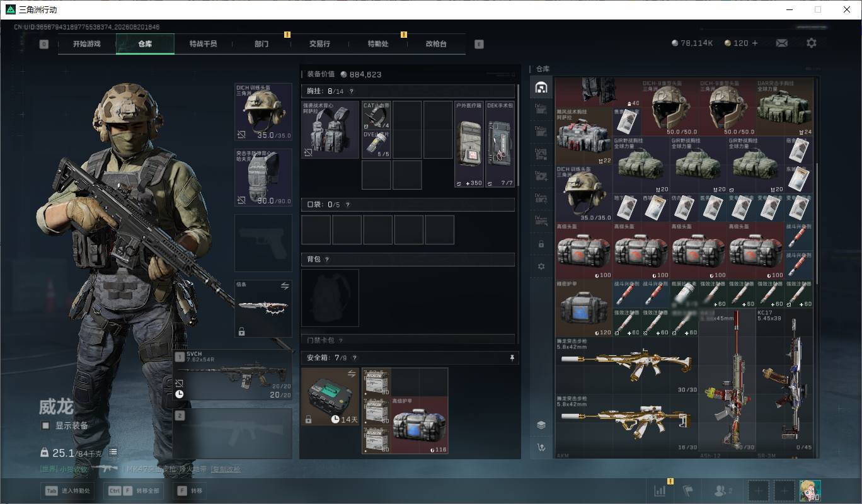Click the empty weapon slot 2
Viewport: 862px width, 504px height.
233,433
